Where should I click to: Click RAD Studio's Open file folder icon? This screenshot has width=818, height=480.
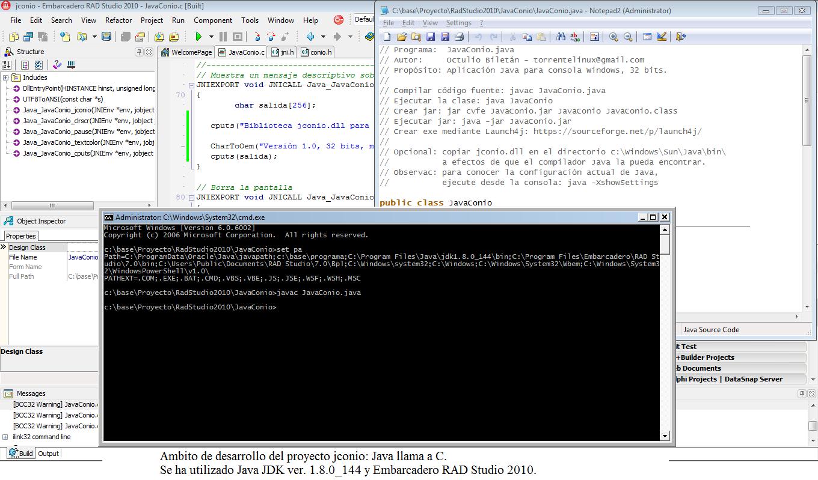point(82,37)
